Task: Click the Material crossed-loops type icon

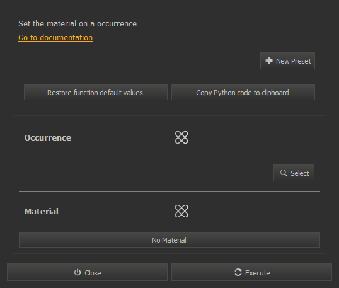Action: click(181, 211)
